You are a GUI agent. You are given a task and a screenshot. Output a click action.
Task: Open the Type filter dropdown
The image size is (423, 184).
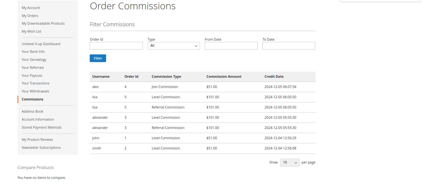coord(173,46)
